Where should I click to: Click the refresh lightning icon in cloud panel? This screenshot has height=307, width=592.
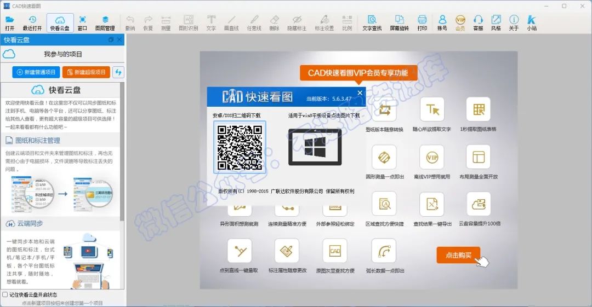tap(118, 72)
